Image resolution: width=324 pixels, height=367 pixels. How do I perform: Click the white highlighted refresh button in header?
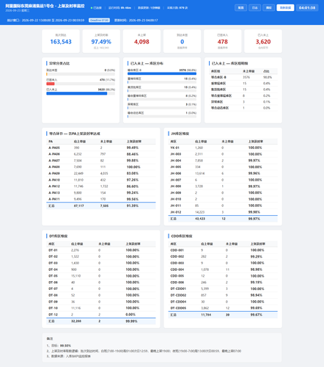tap(285, 7)
